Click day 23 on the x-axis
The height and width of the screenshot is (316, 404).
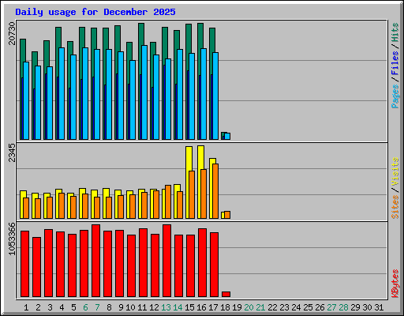(284, 307)
